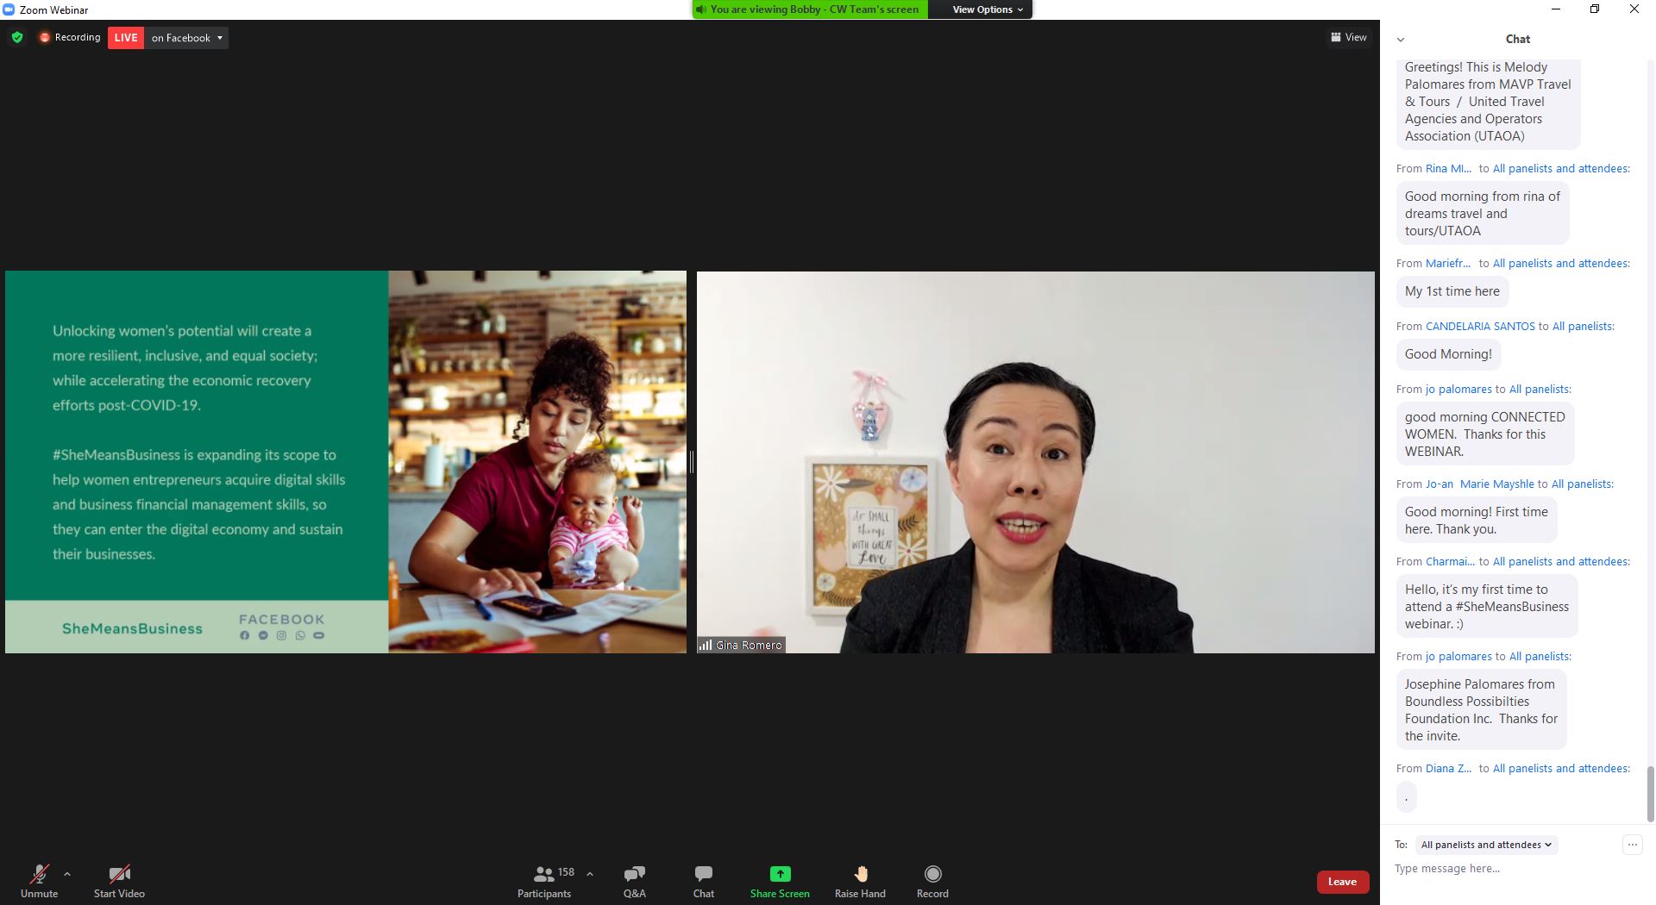Click the 'Good Morning!' chat message
The image size is (1656, 905).
1448,354
